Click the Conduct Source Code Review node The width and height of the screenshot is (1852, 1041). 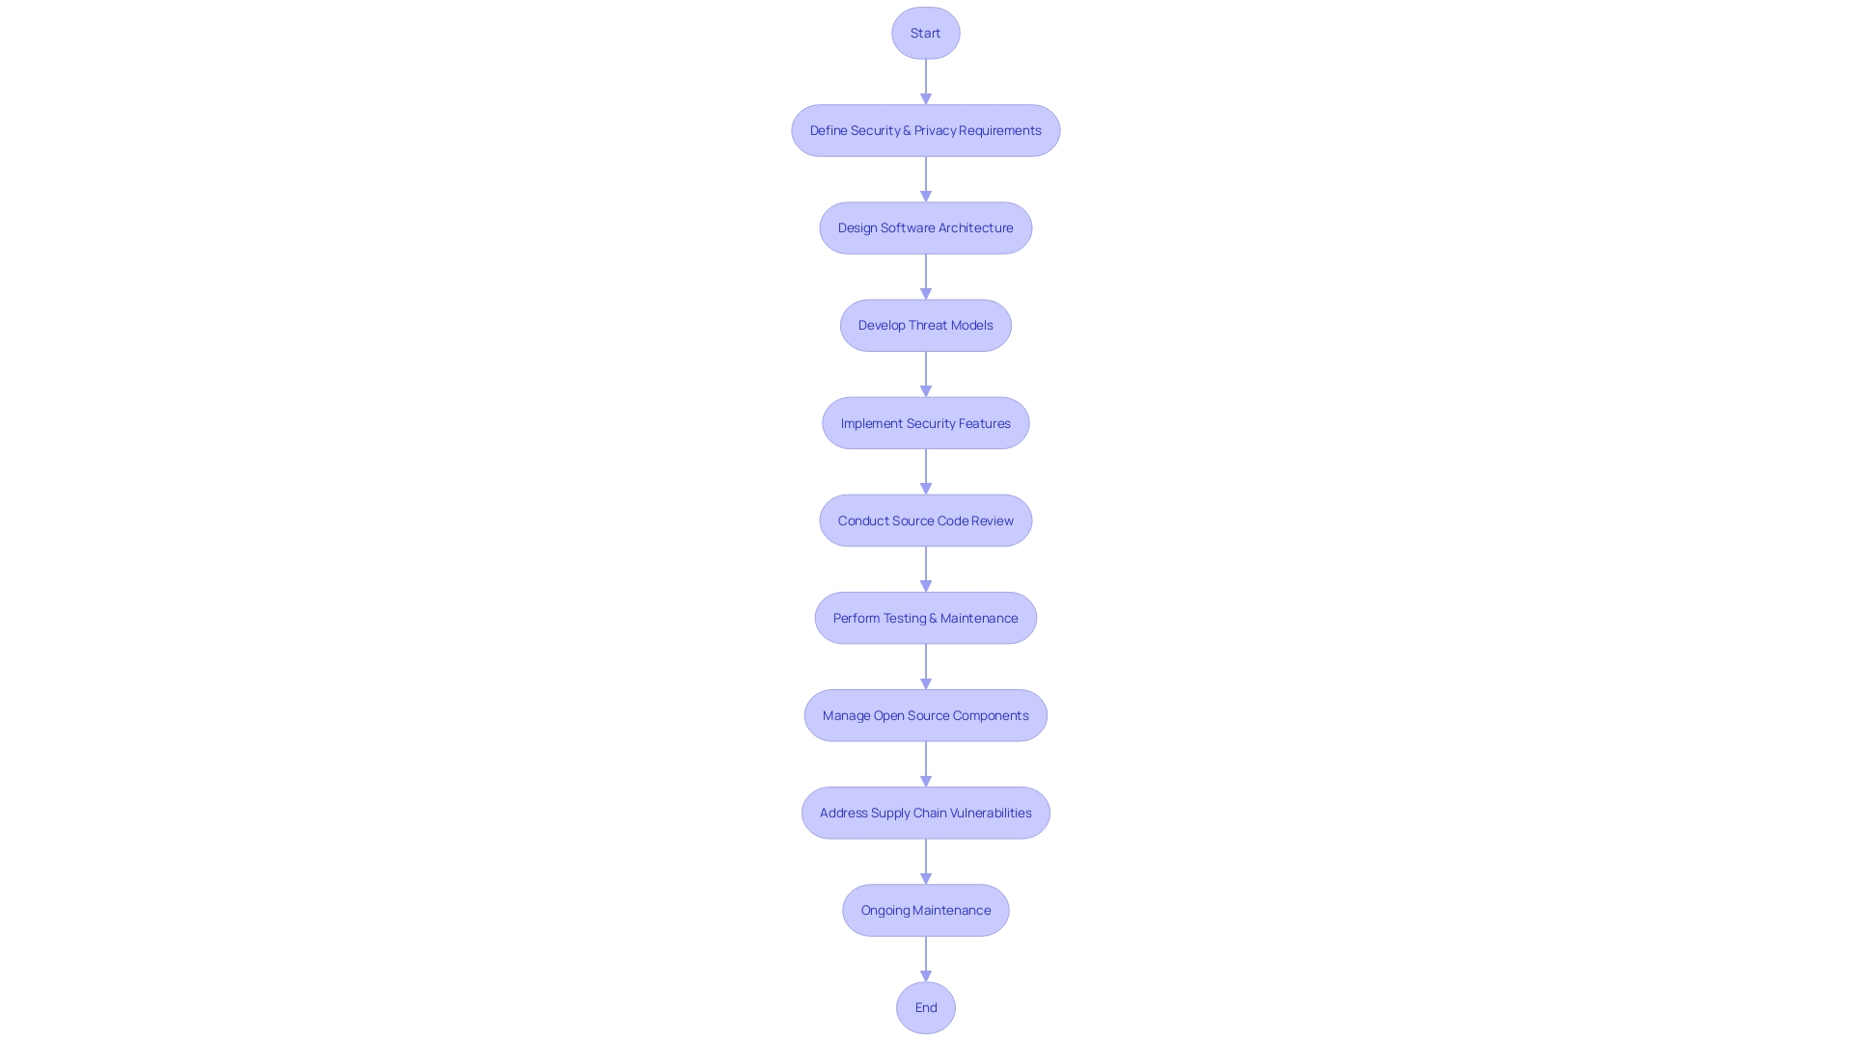click(x=926, y=520)
